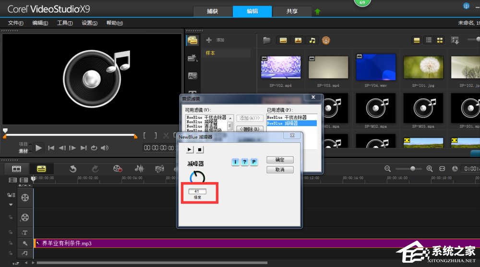Click the 强度 value input field
This screenshot has height=267, width=480.
pyautogui.click(x=197, y=191)
